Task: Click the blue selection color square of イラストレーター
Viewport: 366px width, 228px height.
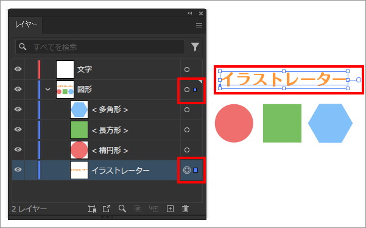Action: point(195,170)
